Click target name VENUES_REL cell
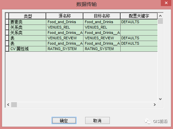 pos(102,27)
